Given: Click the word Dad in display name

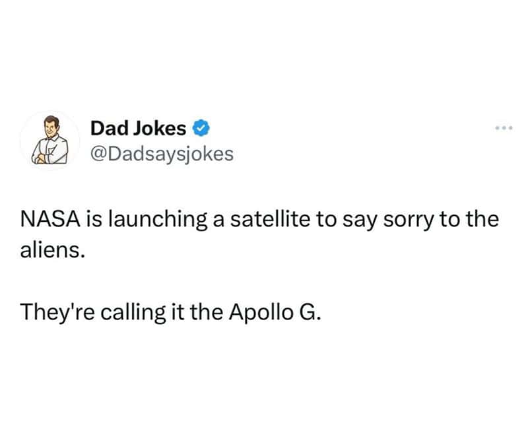Looking at the screenshot, I should [x=110, y=128].
